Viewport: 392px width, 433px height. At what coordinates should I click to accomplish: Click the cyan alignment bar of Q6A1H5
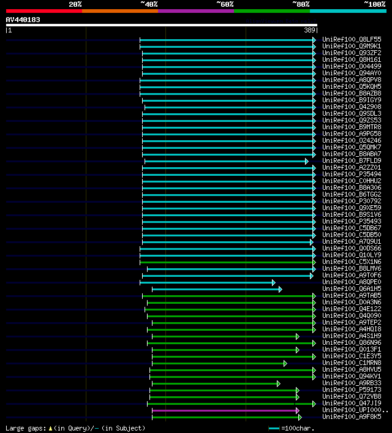(217, 290)
